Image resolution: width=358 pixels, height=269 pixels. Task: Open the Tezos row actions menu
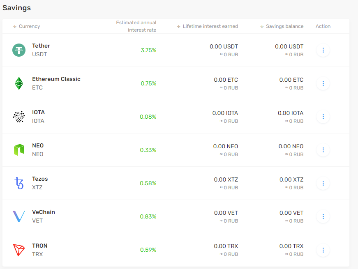[323, 183]
